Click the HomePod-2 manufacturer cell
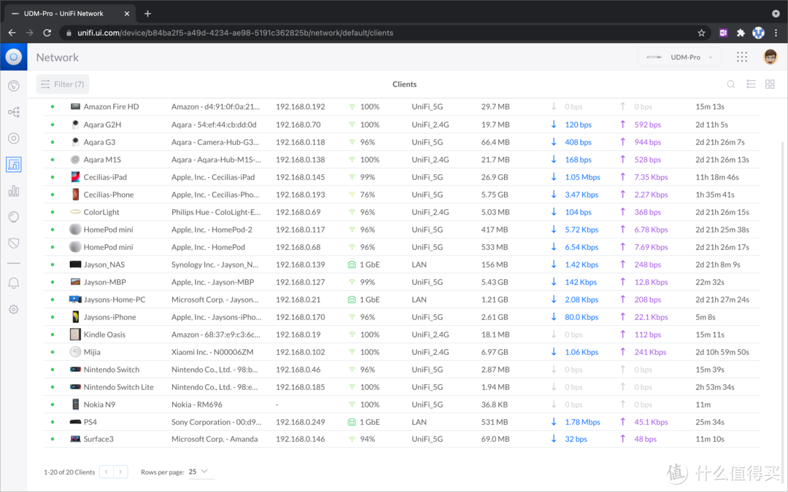Image resolution: width=788 pixels, height=492 pixels. click(x=212, y=230)
